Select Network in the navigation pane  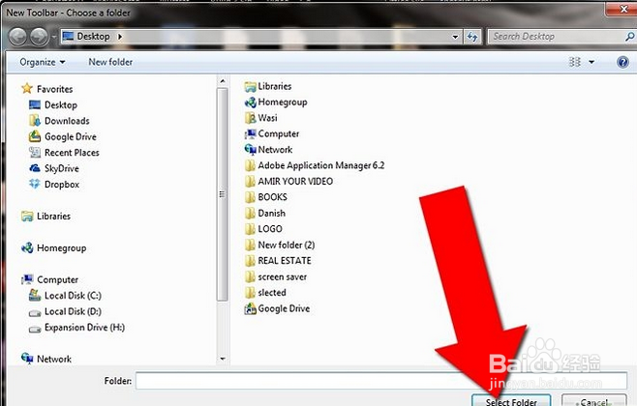[46, 359]
